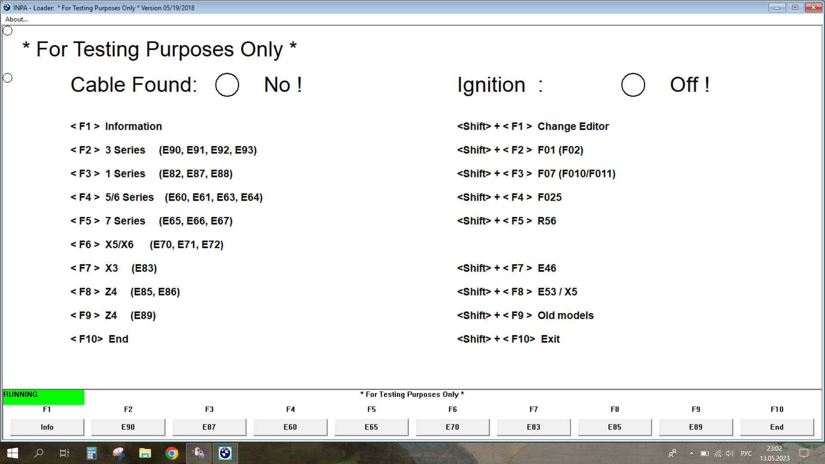Screen dimensions: 825x464
Task: Expand Shift+F2 F01 F02 option
Action: click(x=519, y=150)
